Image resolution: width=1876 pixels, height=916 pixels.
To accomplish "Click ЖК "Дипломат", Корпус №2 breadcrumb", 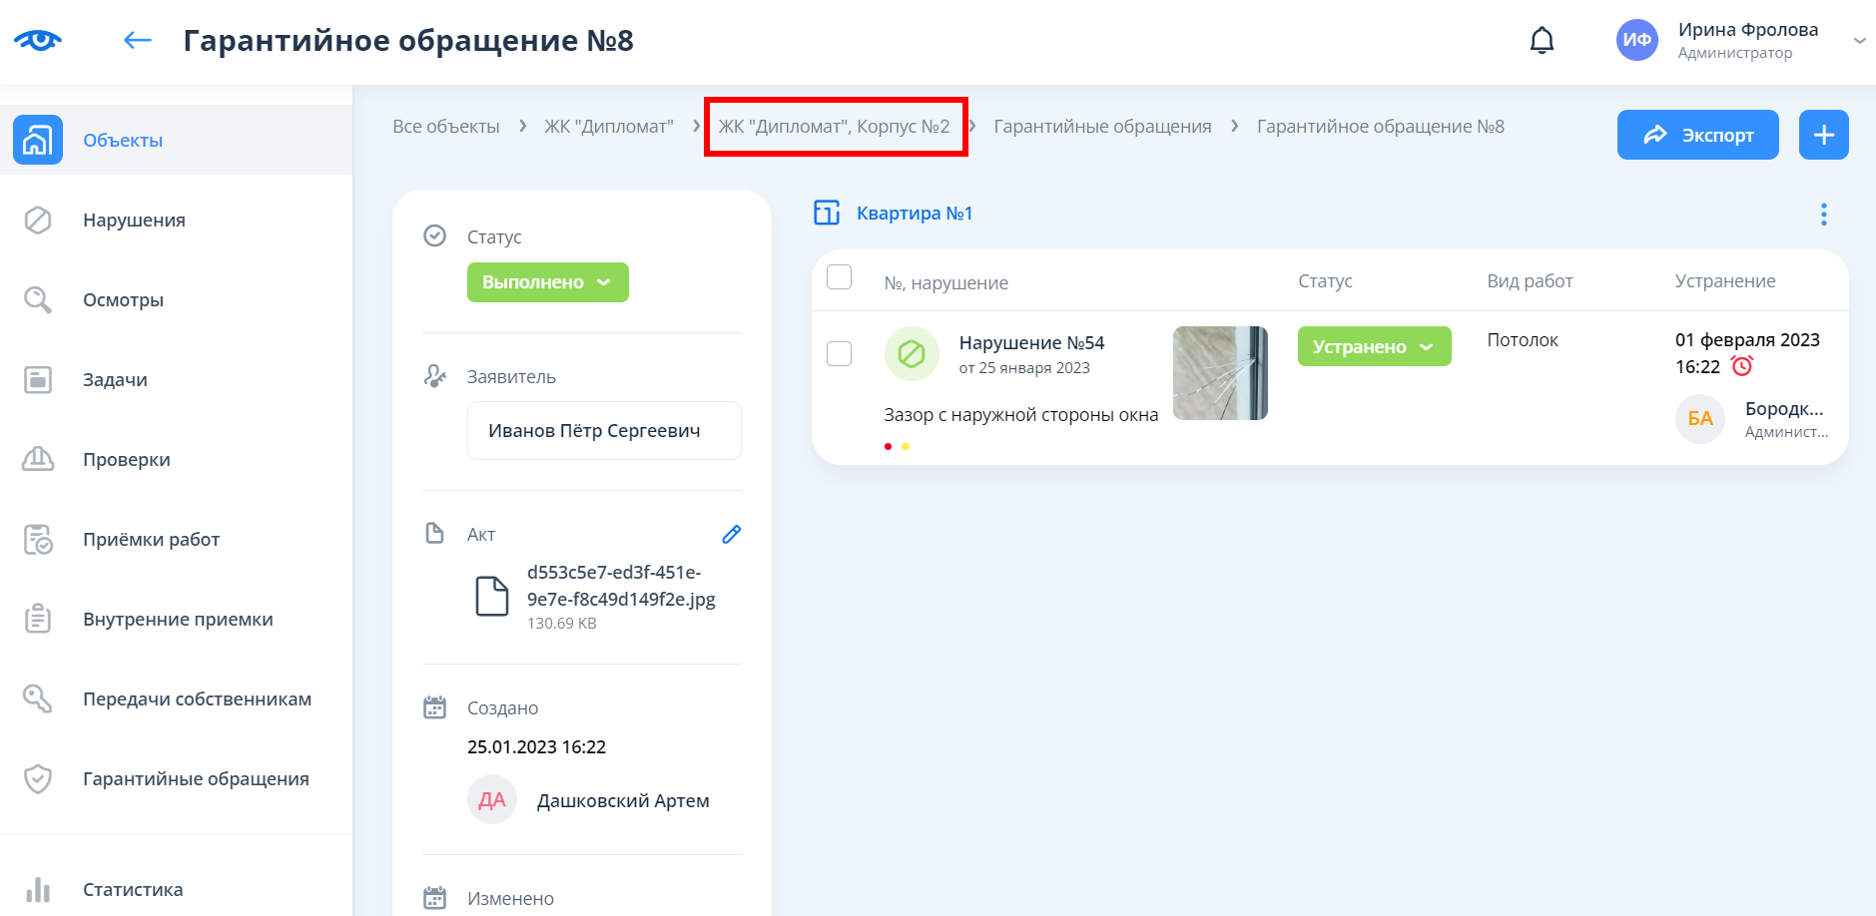I will [x=834, y=127].
